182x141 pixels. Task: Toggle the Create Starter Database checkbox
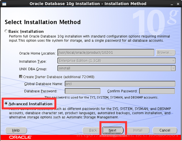click(21, 77)
